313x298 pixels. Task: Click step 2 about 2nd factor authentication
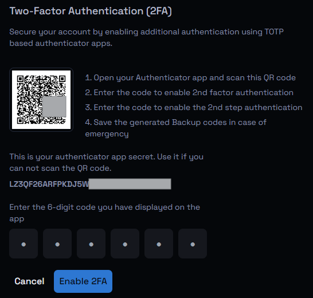tap(189, 93)
